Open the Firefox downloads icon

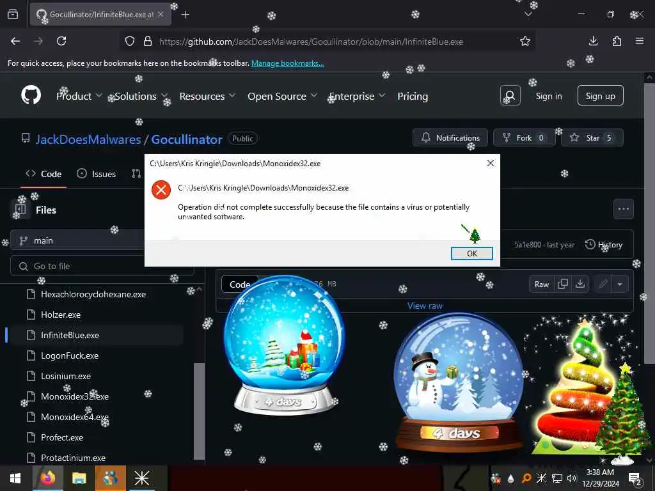[x=593, y=41]
